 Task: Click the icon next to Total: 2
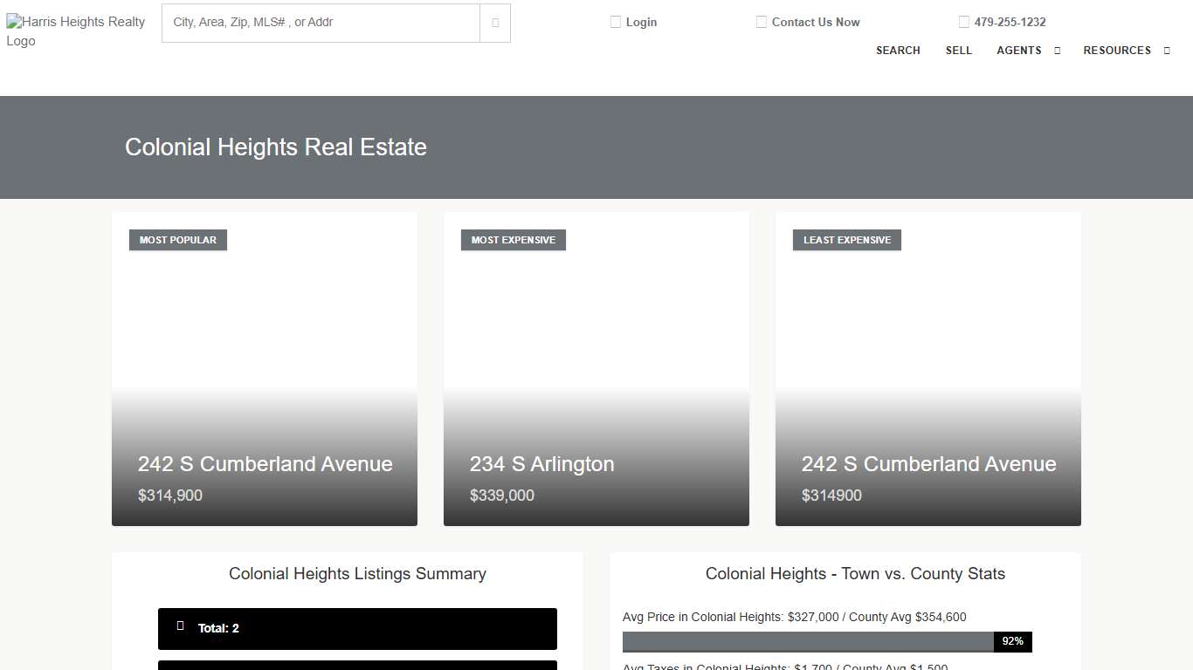[x=181, y=625]
